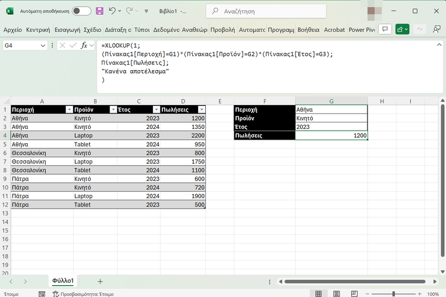446x297 pixels.
Task: Open Customize Quick Access Toolbar dropdown
Action: (146, 11)
